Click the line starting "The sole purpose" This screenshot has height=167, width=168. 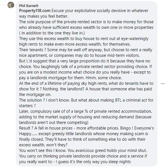86,22
